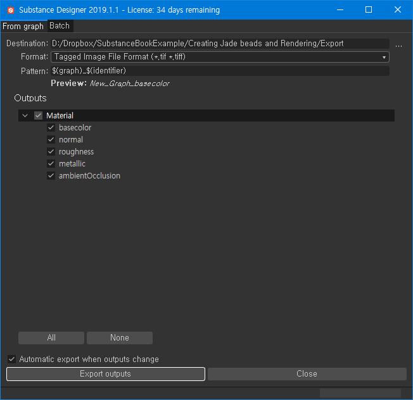Click the None outputs button
413x400 pixels.
120,338
